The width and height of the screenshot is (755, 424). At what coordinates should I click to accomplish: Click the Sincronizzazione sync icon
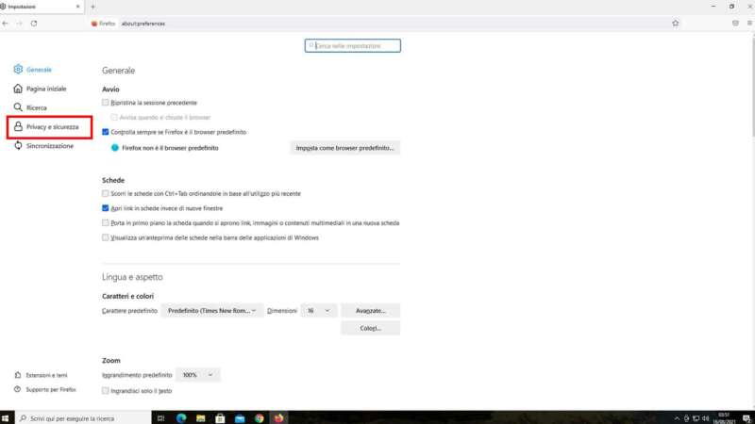coord(18,145)
